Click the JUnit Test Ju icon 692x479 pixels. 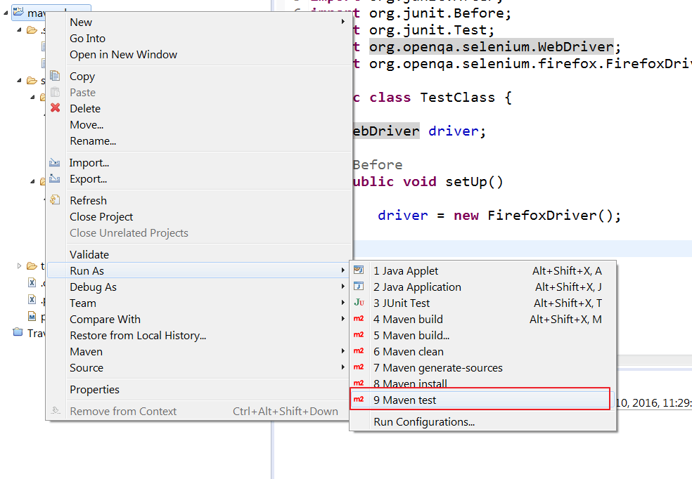point(359,302)
